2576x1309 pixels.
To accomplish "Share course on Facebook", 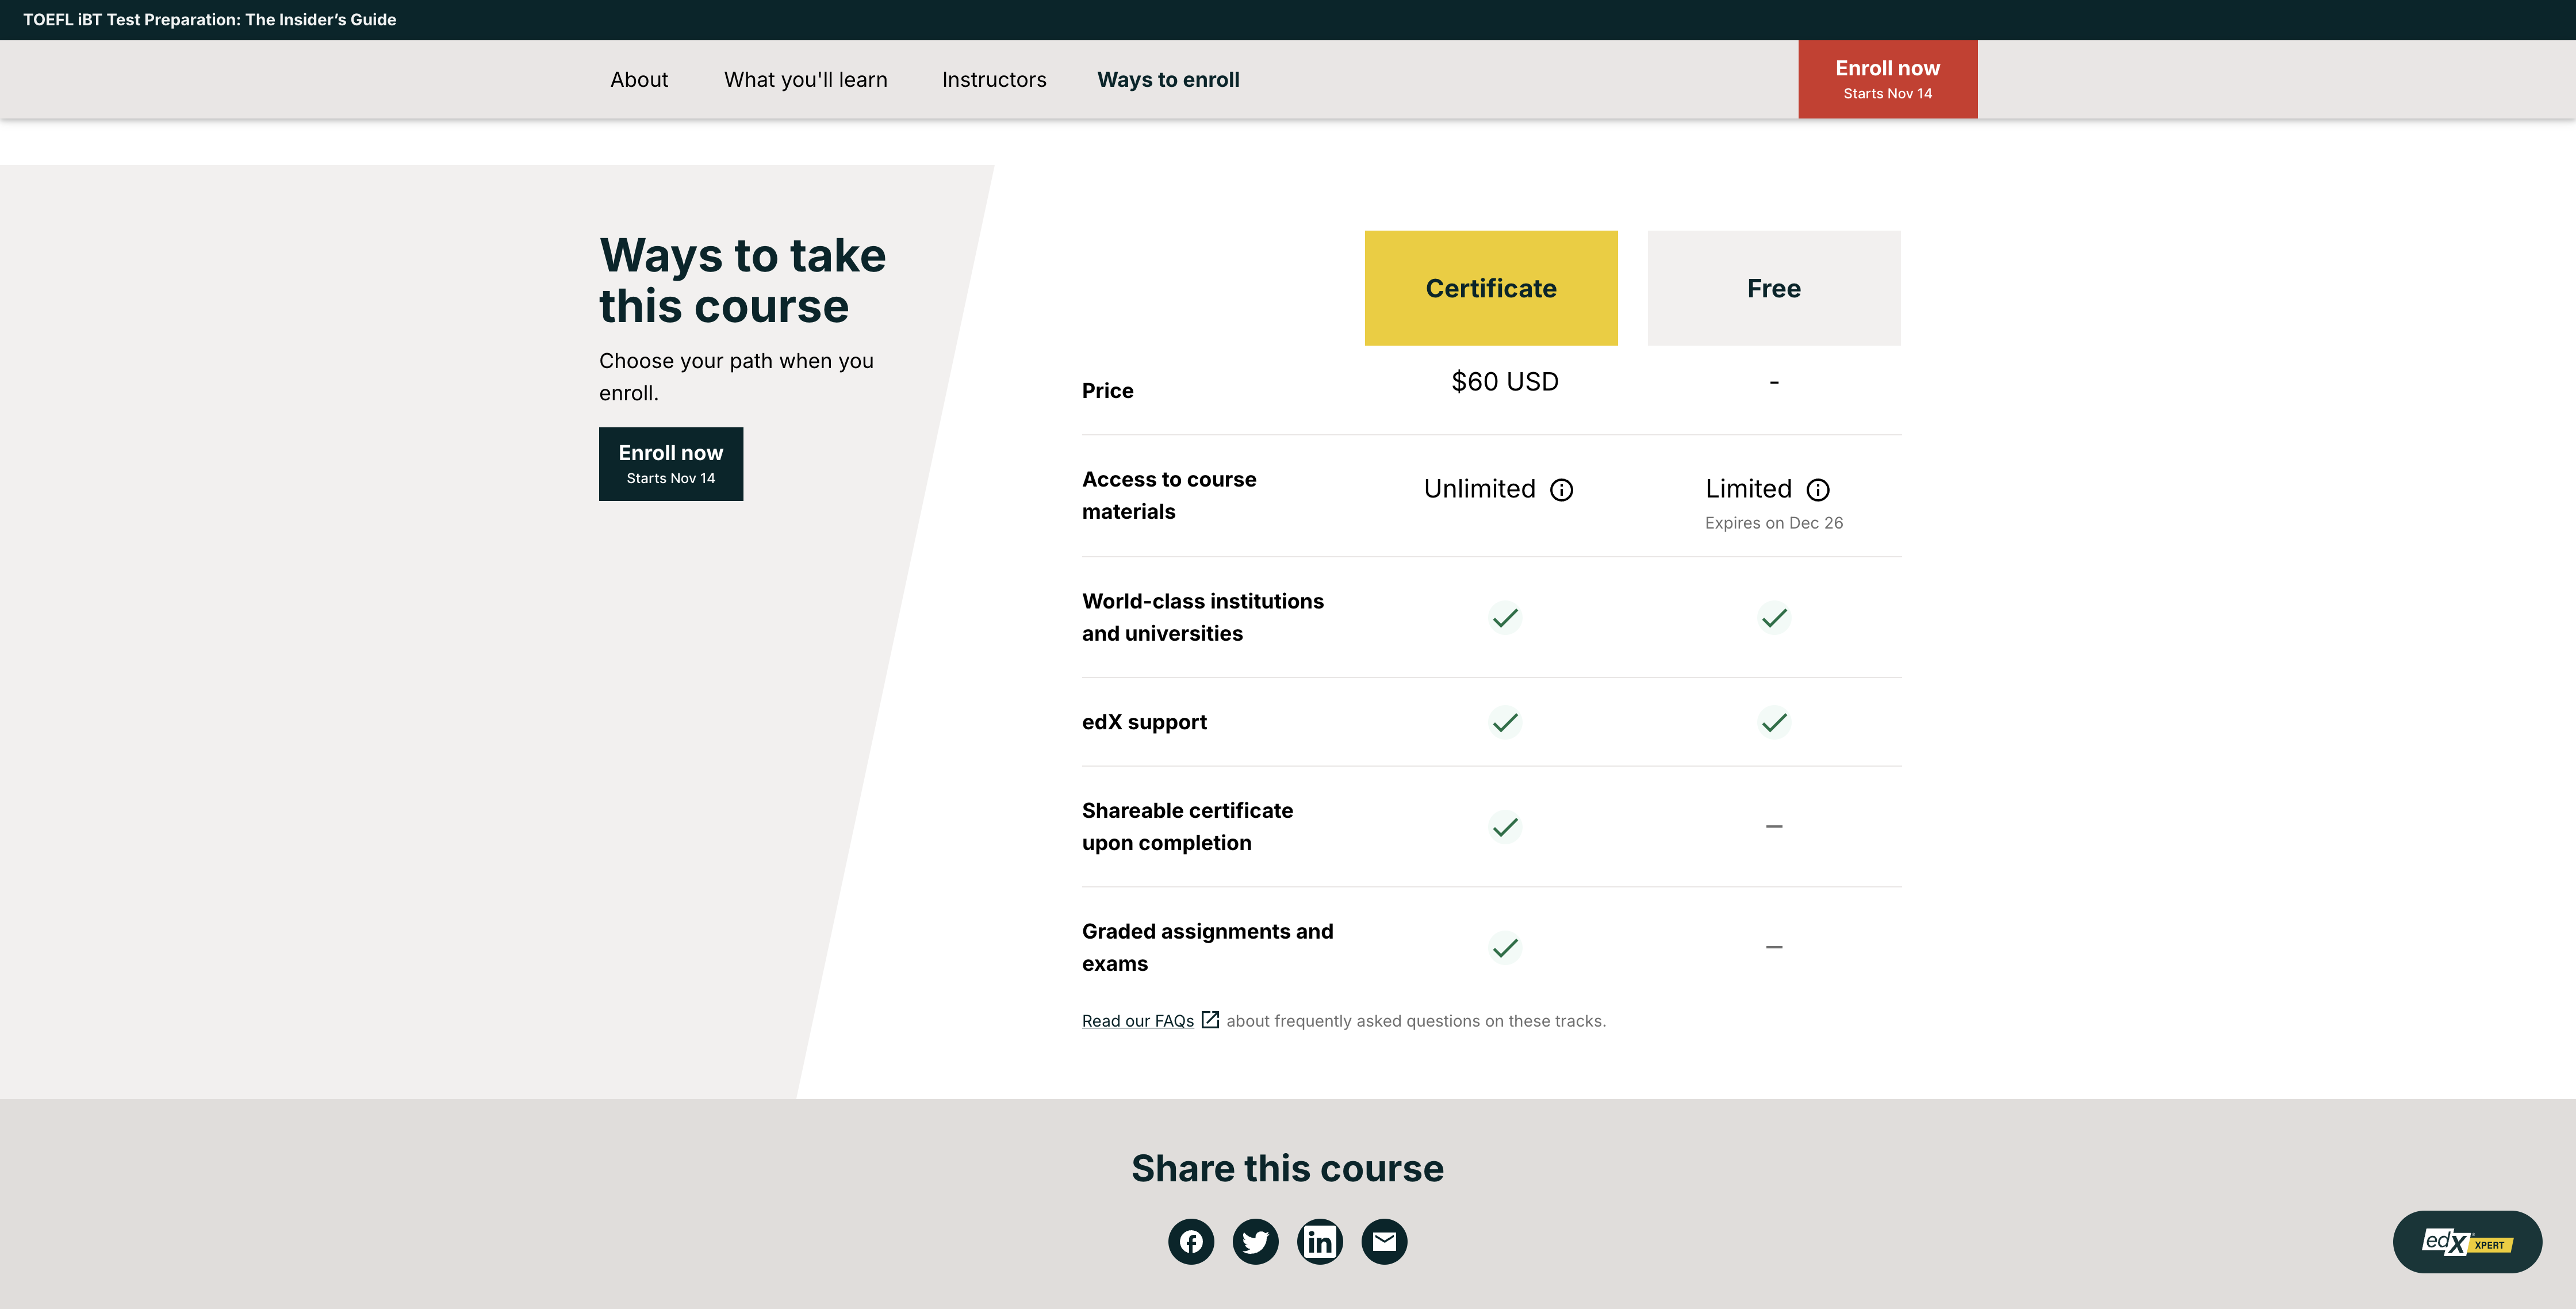I will pos(1191,1242).
